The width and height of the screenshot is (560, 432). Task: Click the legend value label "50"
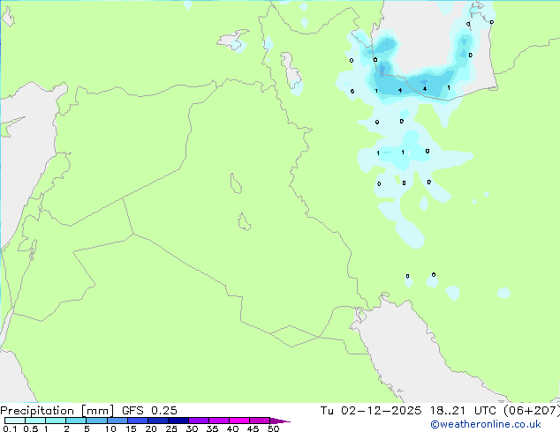click(x=273, y=428)
